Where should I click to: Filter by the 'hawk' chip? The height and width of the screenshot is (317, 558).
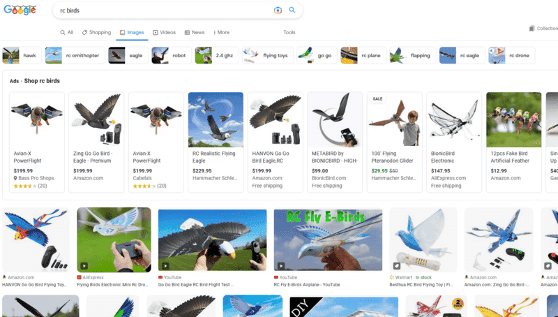click(x=22, y=56)
